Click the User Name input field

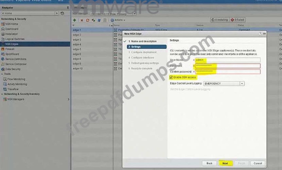(228, 60)
